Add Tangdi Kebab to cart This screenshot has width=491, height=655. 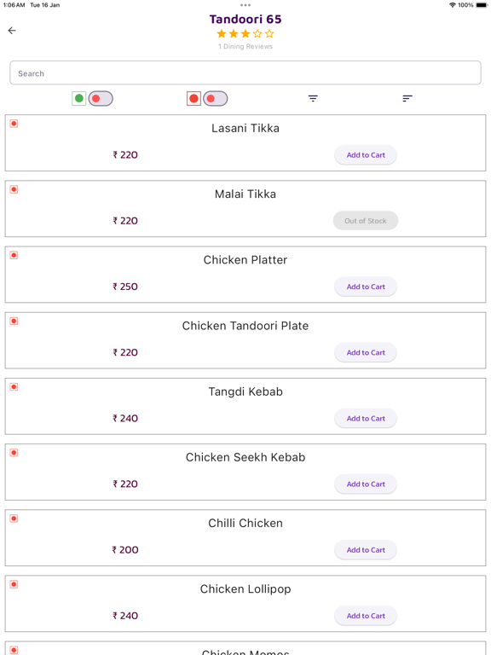pyautogui.click(x=366, y=418)
